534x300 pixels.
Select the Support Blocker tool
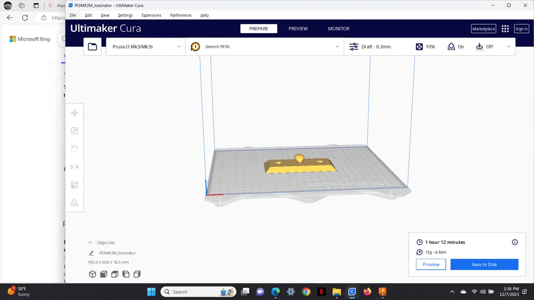coord(74,203)
